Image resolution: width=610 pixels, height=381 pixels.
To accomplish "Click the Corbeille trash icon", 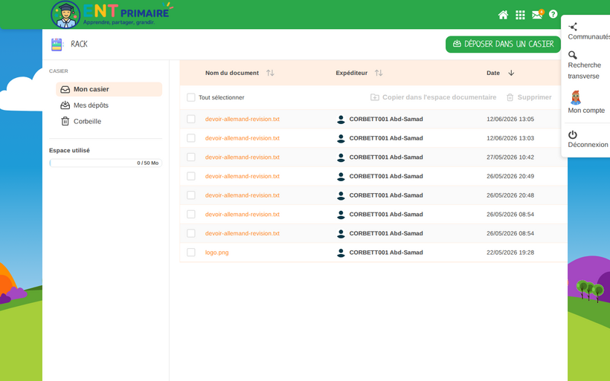I will tap(65, 121).
